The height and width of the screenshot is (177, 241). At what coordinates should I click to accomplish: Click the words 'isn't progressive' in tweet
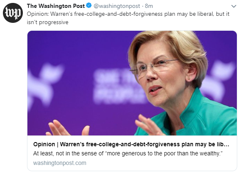pyautogui.click(x=48, y=22)
